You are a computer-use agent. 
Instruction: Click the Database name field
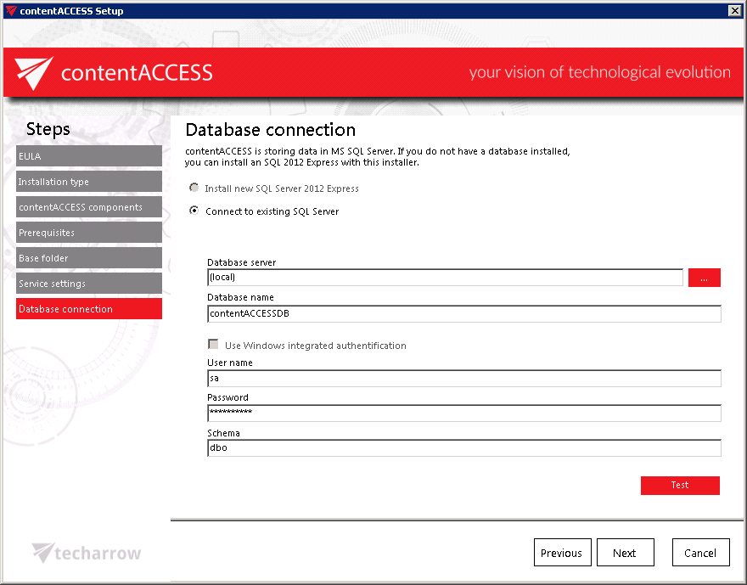(464, 313)
